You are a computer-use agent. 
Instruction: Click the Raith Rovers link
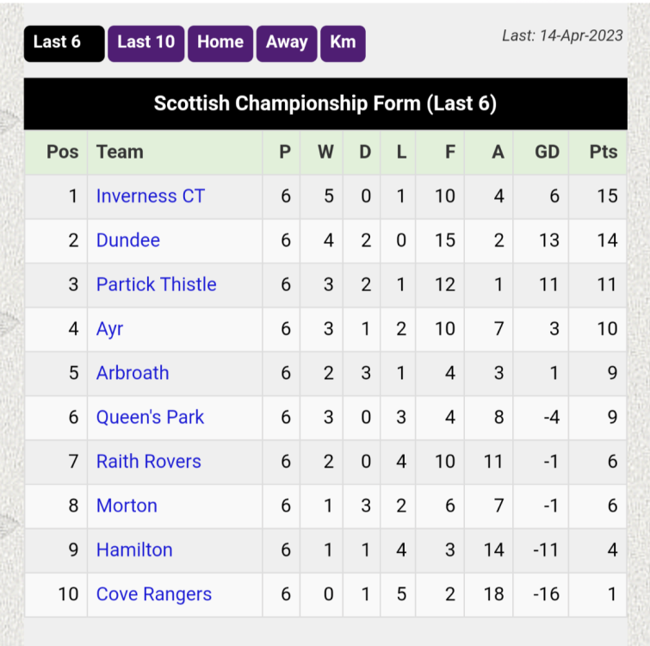click(x=148, y=462)
